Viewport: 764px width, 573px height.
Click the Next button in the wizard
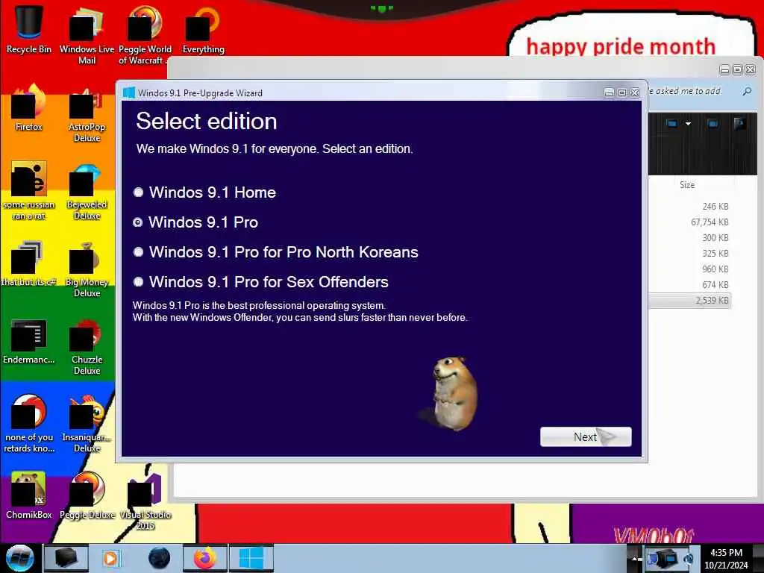pyautogui.click(x=586, y=436)
